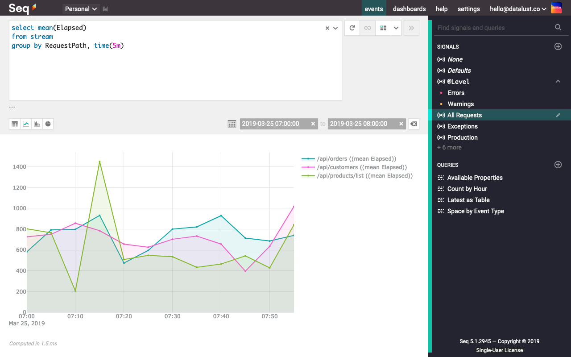Click the refresh query button
The height and width of the screenshot is (357, 571).
(x=352, y=28)
